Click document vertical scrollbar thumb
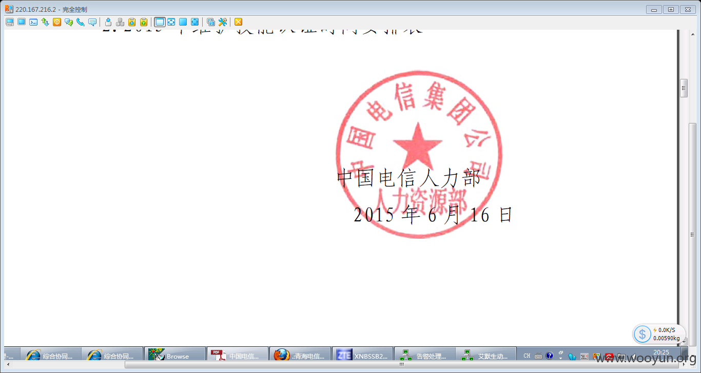The width and height of the screenshot is (701, 373). coord(684,88)
